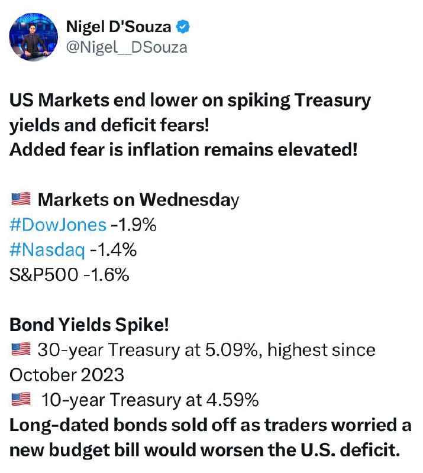Screen dimensions: 423x473
Task: Click the Long-dated bonds closing sentence
Action: tap(211, 438)
